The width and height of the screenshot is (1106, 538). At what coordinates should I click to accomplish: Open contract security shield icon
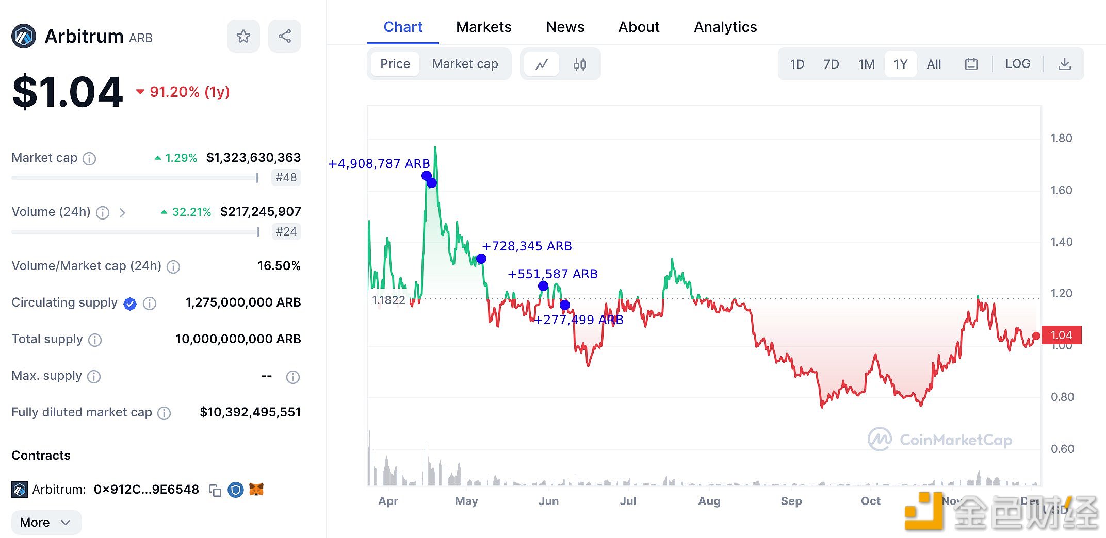point(236,490)
